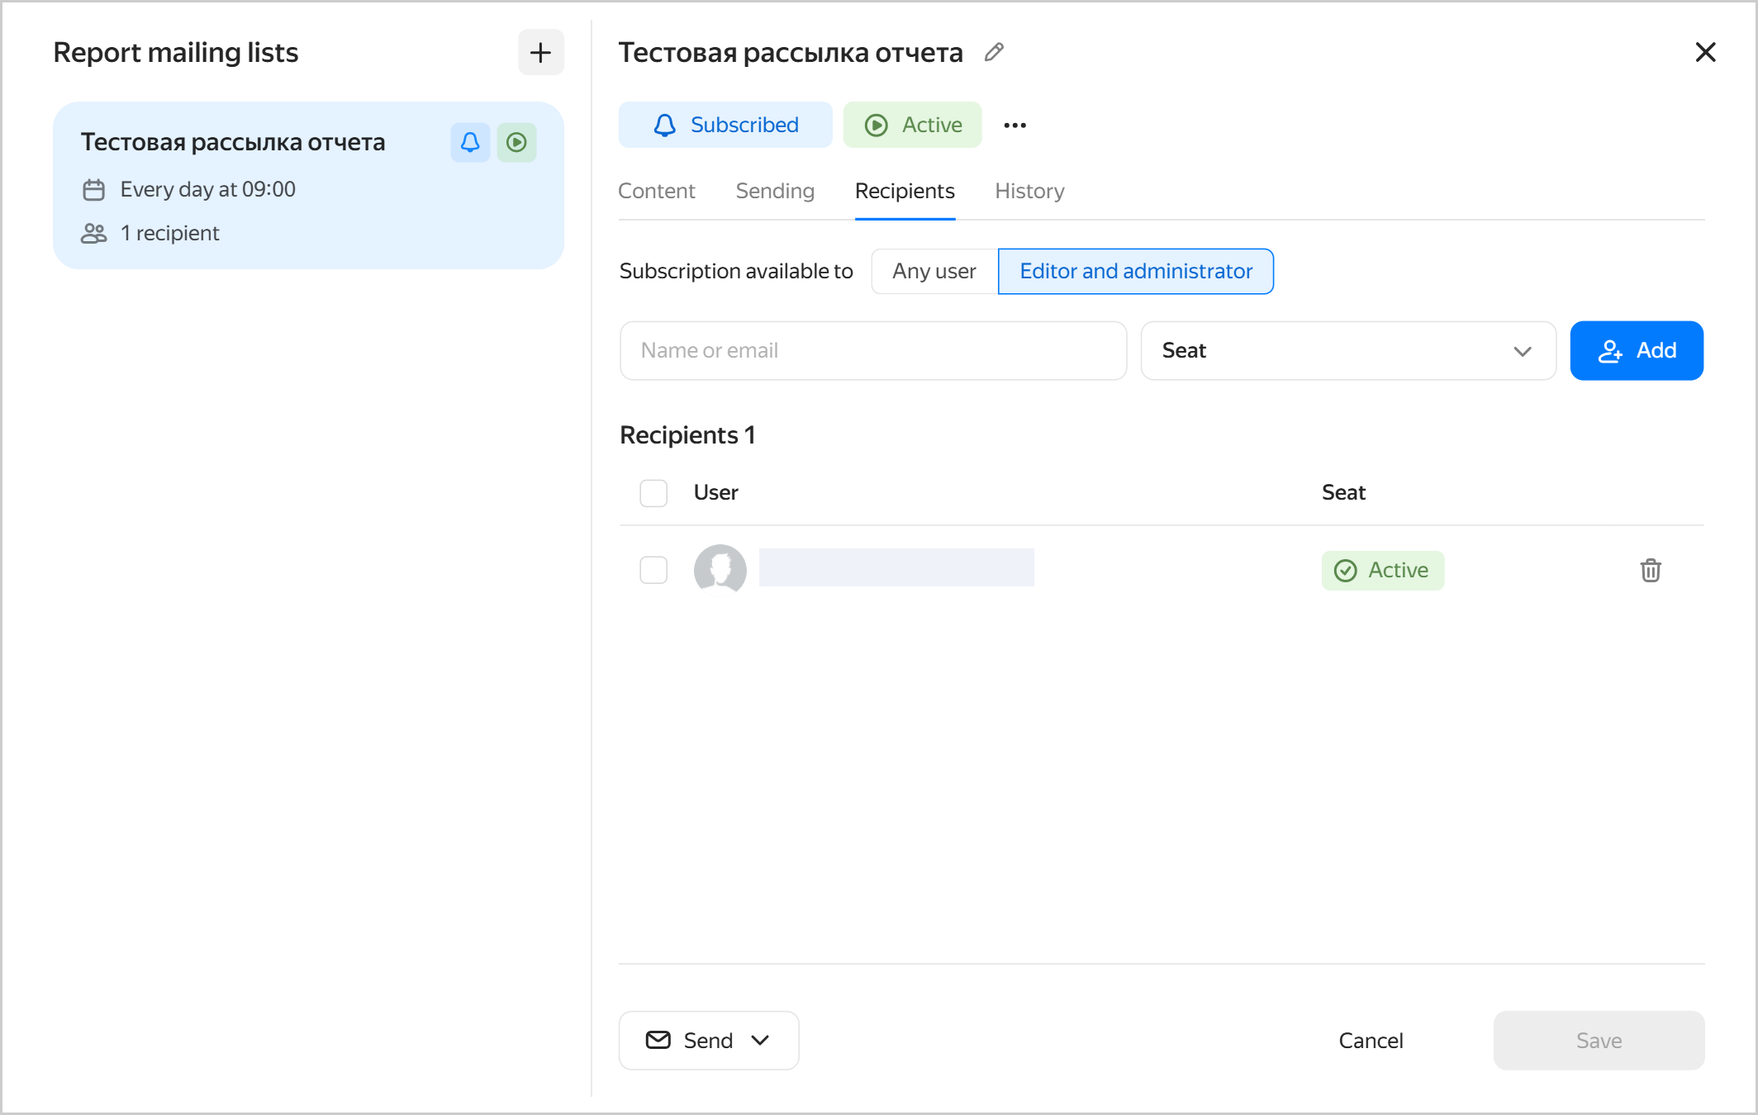Toggle the Active status button at top
This screenshot has width=1758, height=1115.
click(913, 126)
